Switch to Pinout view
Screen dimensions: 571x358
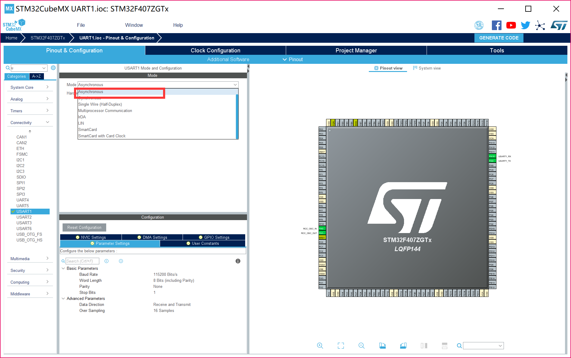pos(388,68)
